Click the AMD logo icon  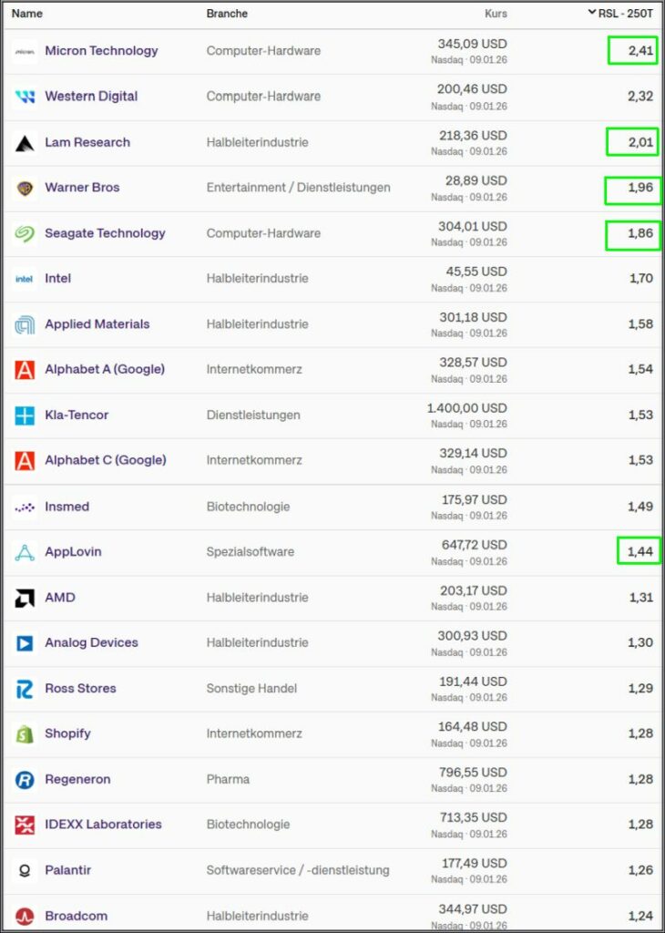point(25,598)
